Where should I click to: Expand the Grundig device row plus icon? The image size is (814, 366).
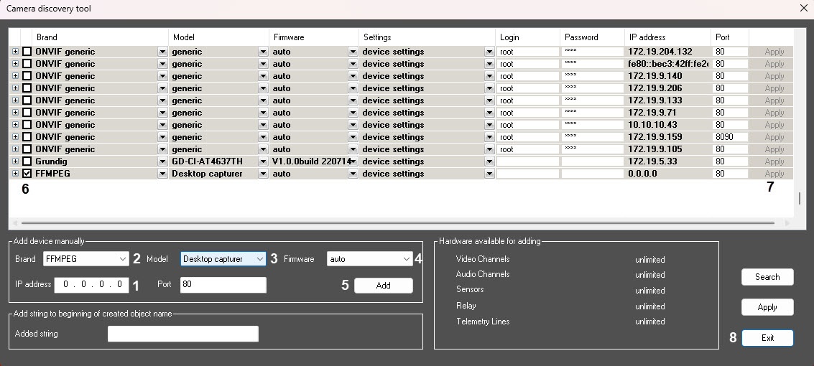coord(15,161)
